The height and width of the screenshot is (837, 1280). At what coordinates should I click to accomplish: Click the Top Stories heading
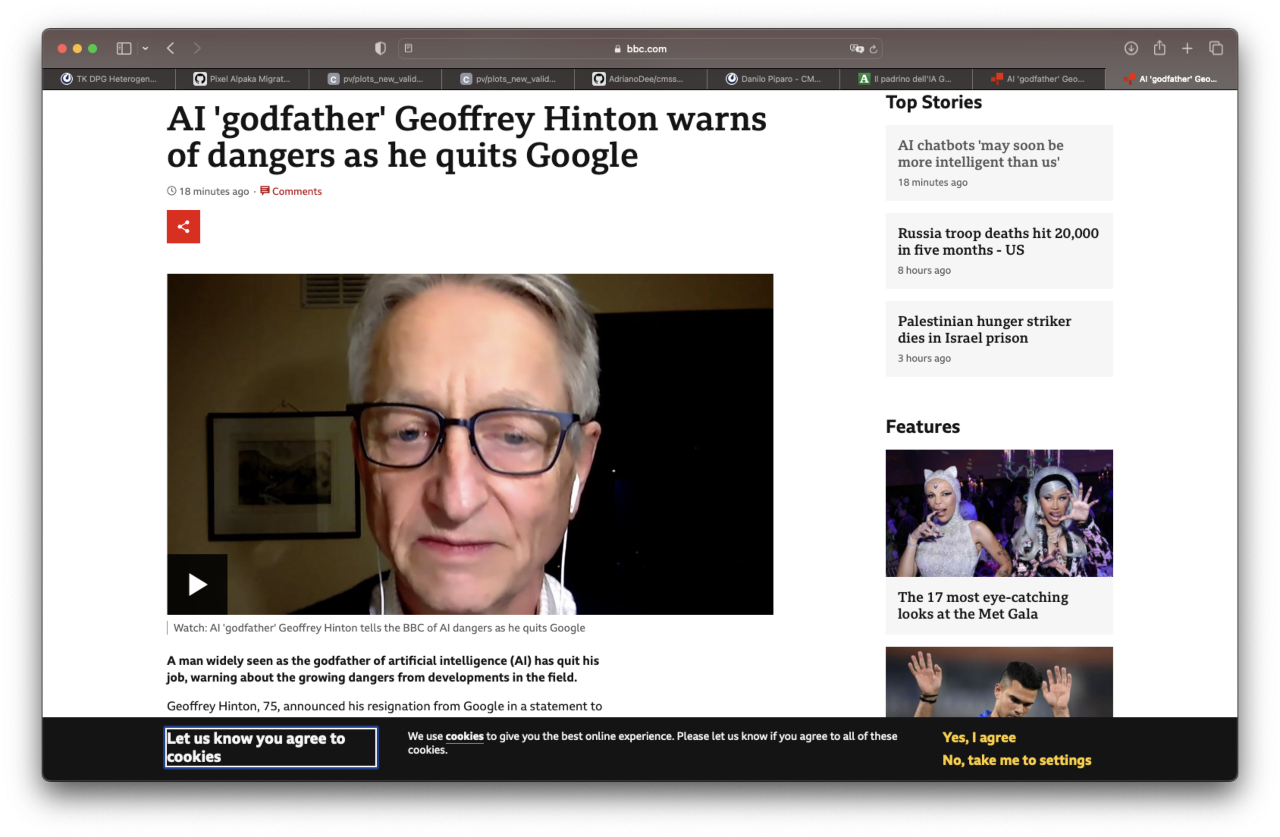(x=933, y=102)
